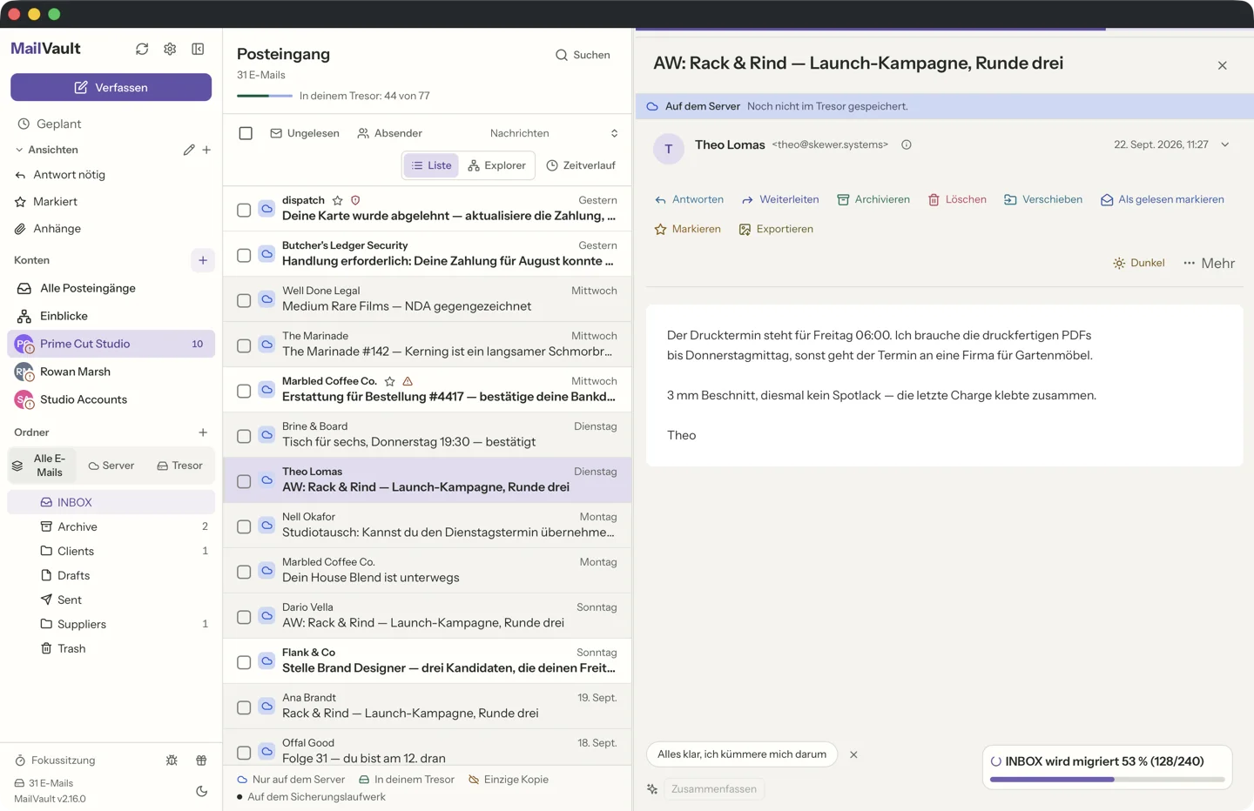
Task: Check the box for the Well Done Legal email
Action: [x=244, y=300]
